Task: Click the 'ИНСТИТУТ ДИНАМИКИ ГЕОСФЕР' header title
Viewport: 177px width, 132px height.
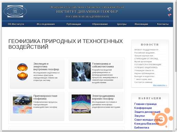Action: (x=87, y=12)
